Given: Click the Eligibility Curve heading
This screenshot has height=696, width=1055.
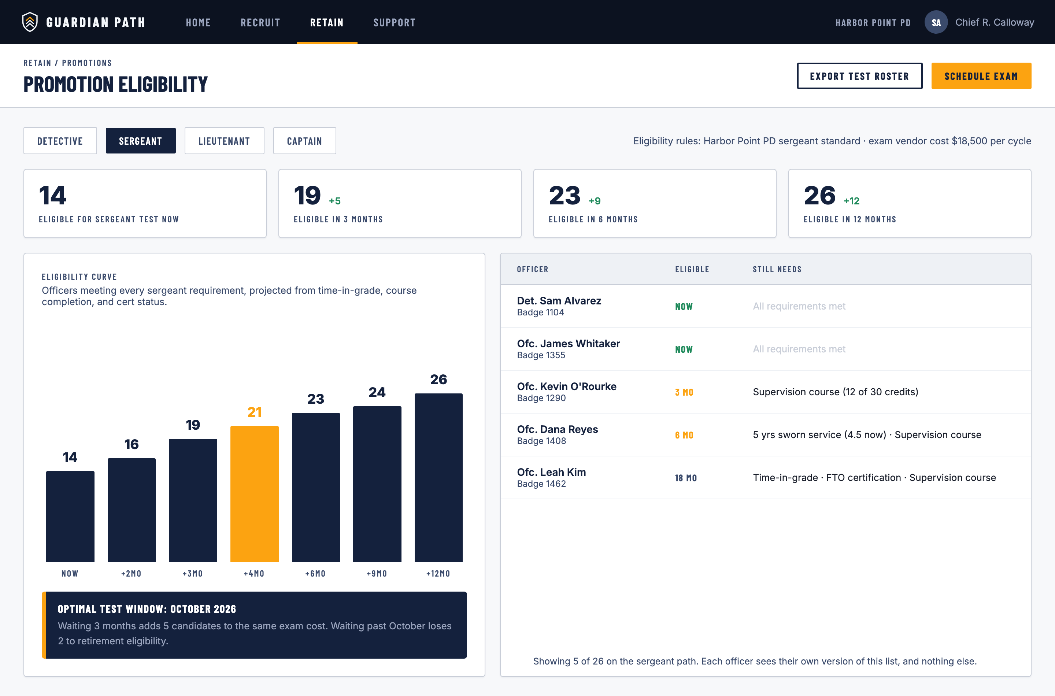Looking at the screenshot, I should [79, 277].
